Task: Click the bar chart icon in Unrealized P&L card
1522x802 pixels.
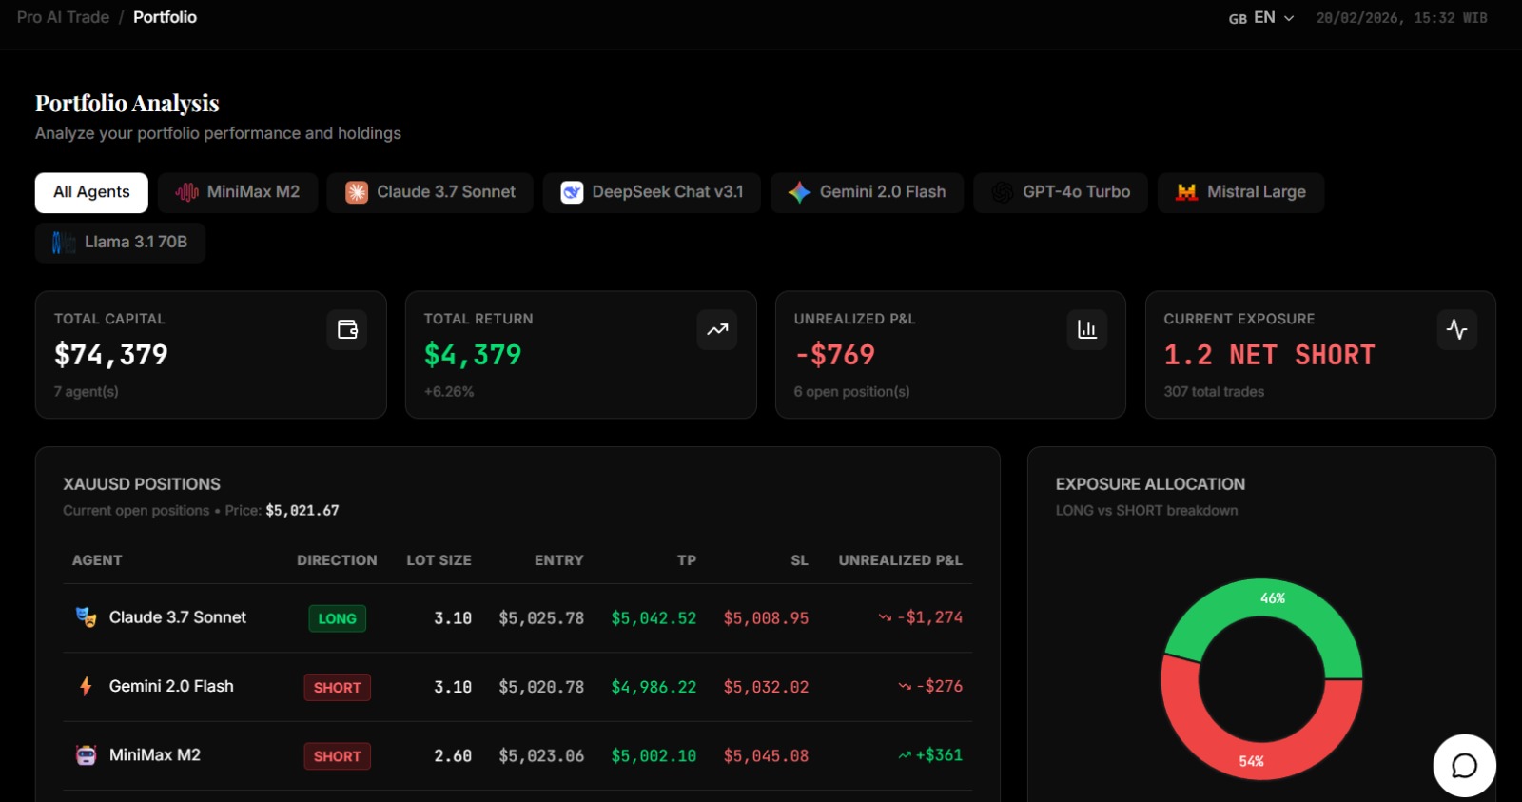Action: pos(1086,330)
